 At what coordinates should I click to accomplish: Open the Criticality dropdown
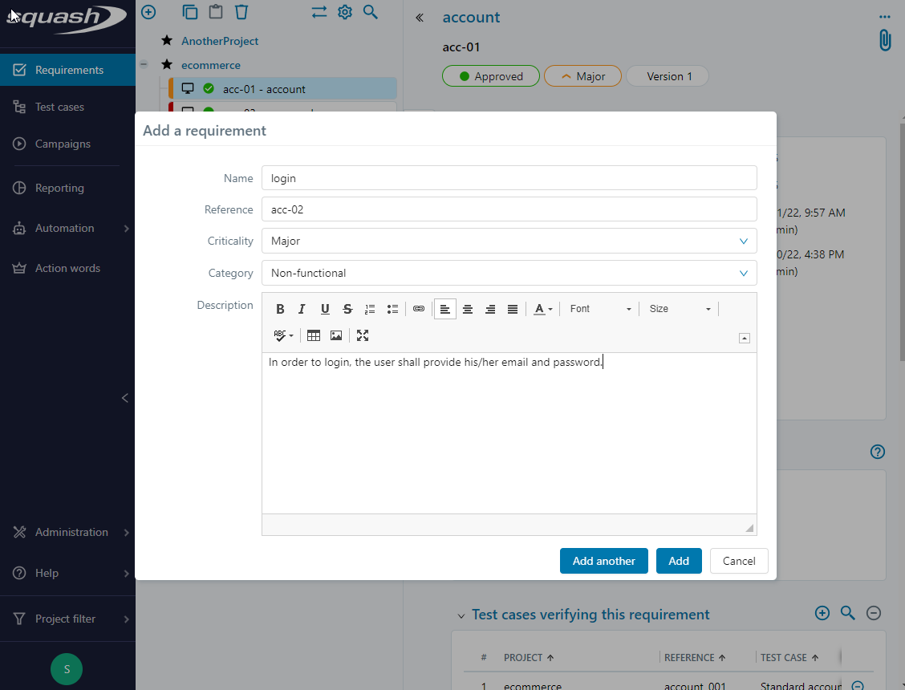(x=509, y=241)
